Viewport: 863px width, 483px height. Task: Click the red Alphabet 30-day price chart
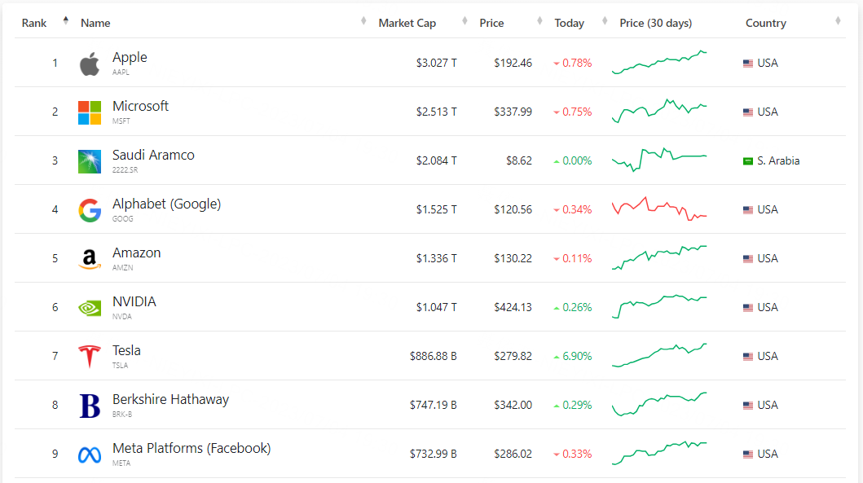coord(659,209)
